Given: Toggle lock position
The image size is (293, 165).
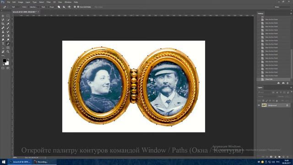Looking at the screenshot, I should 270,101.
